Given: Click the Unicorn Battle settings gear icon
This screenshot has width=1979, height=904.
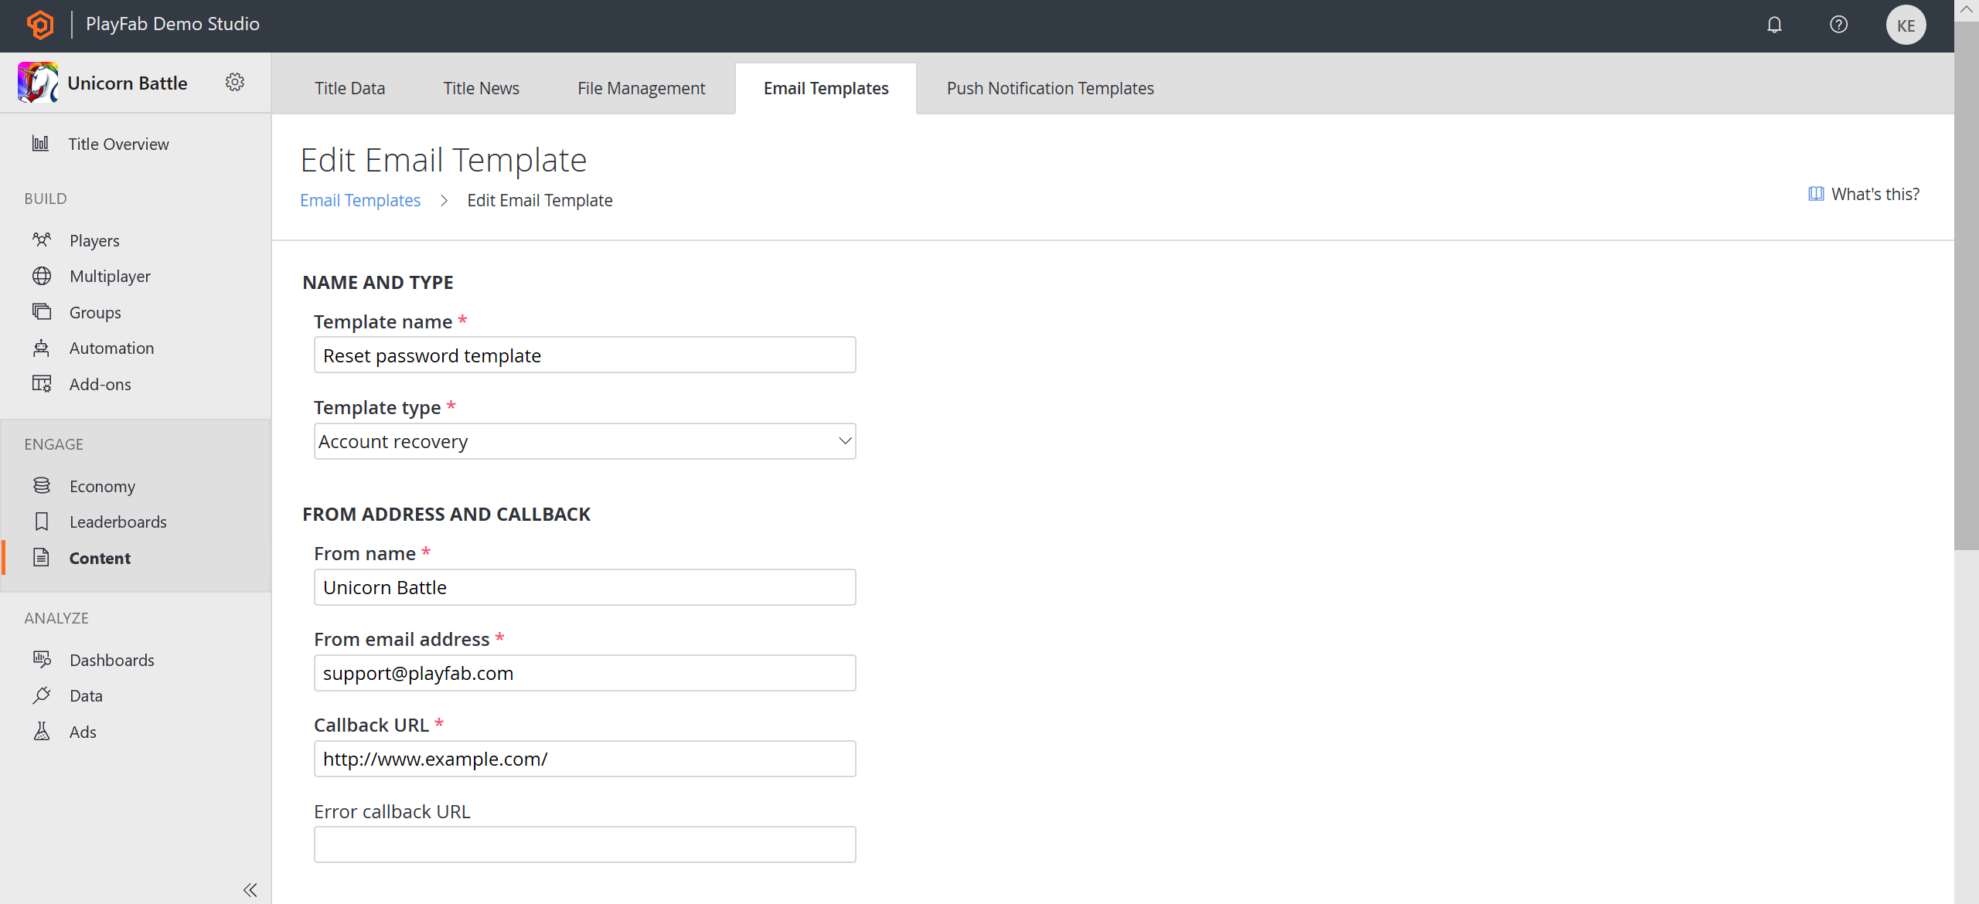Looking at the screenshot, I should click(x=235, y=83).
